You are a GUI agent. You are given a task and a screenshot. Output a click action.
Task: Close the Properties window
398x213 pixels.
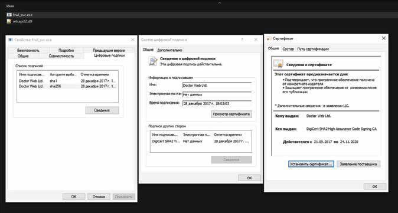coord(132,40)
